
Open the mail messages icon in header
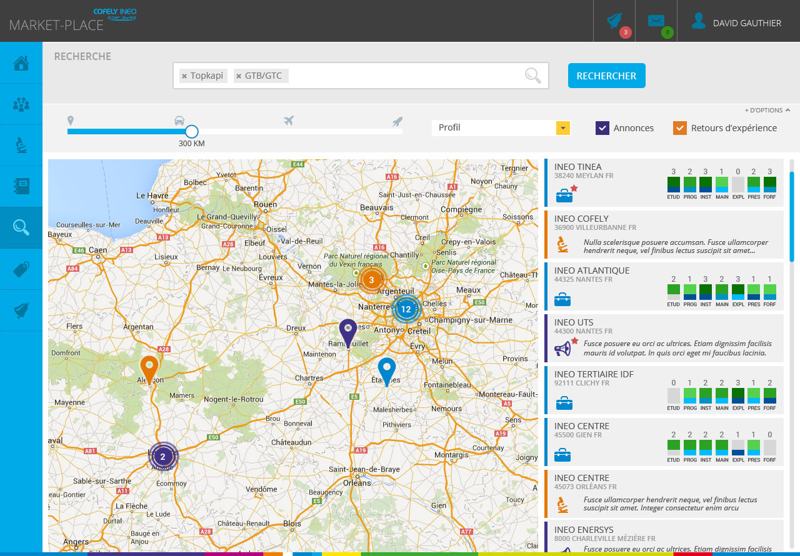[656, 21]
